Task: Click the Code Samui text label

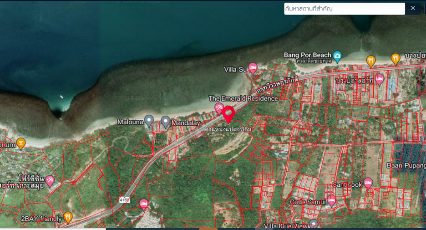Action: point(308,202)
